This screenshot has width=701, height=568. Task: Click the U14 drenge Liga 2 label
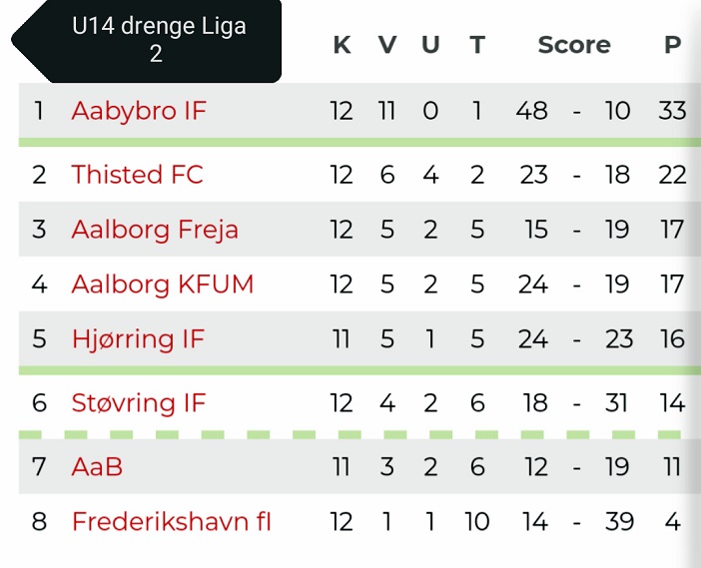[159, 40]
